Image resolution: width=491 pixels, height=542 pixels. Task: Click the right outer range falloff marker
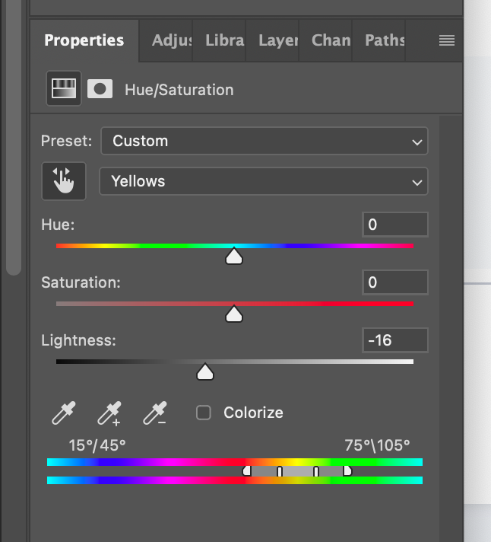(347, 470)
